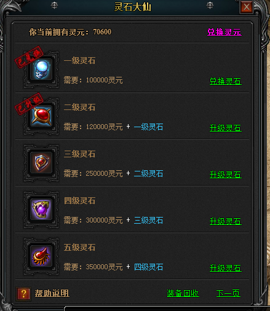Click the level-five red flame stone icon
This screenshot has width=270, height=311.
41,256
